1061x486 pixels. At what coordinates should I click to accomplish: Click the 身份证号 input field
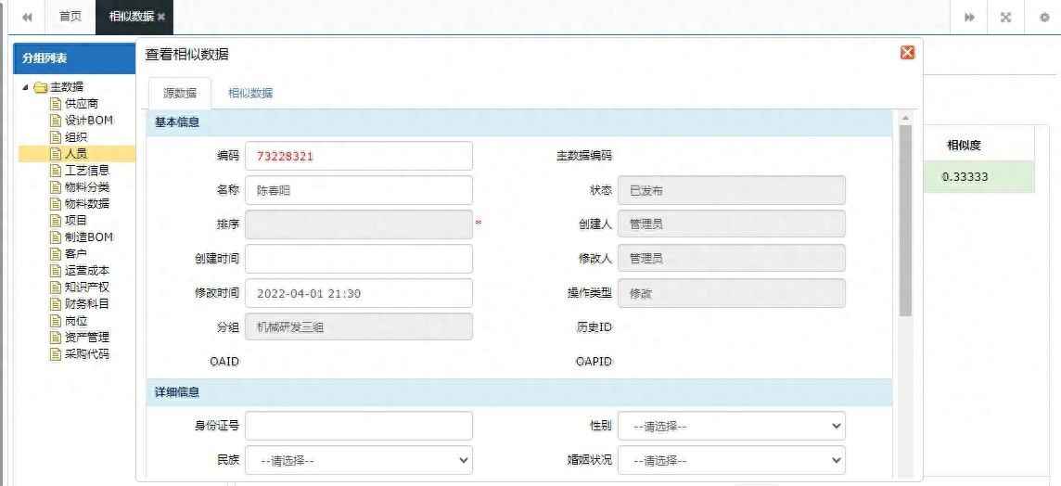[359, 426]
